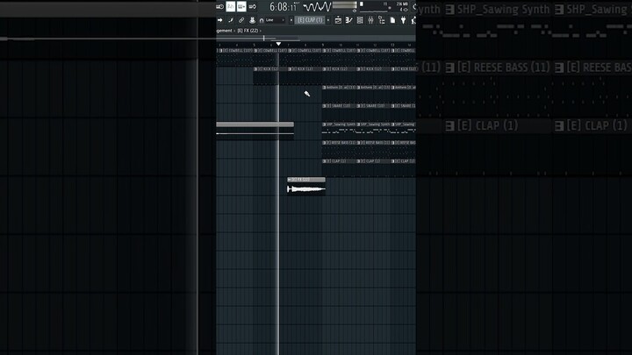Toggle the 3-2-1 countdown before recording

pos(231,7)
